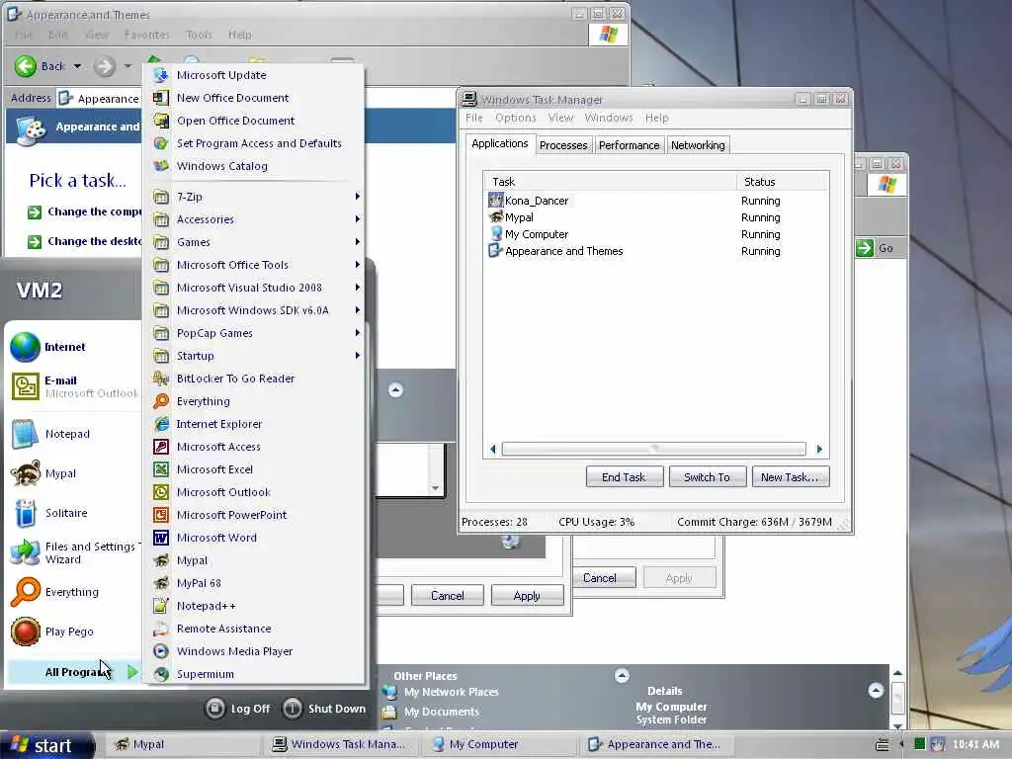Open Task Manager File menu
This screenshot has height=759, width=1012.
click(x=473, y=119)
